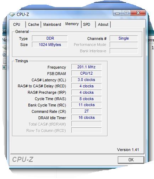Click the Frequency value 201.1 MHz
Viewport: 154px width, 179px height.
87,67
